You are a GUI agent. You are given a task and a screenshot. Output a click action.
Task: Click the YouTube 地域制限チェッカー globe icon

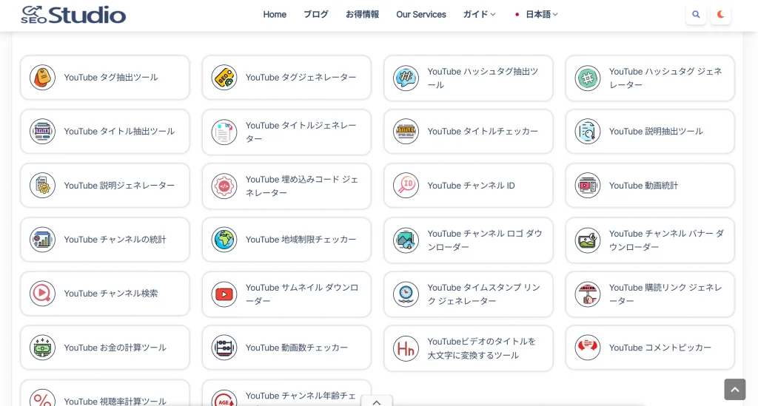click(x=224, y=240)
